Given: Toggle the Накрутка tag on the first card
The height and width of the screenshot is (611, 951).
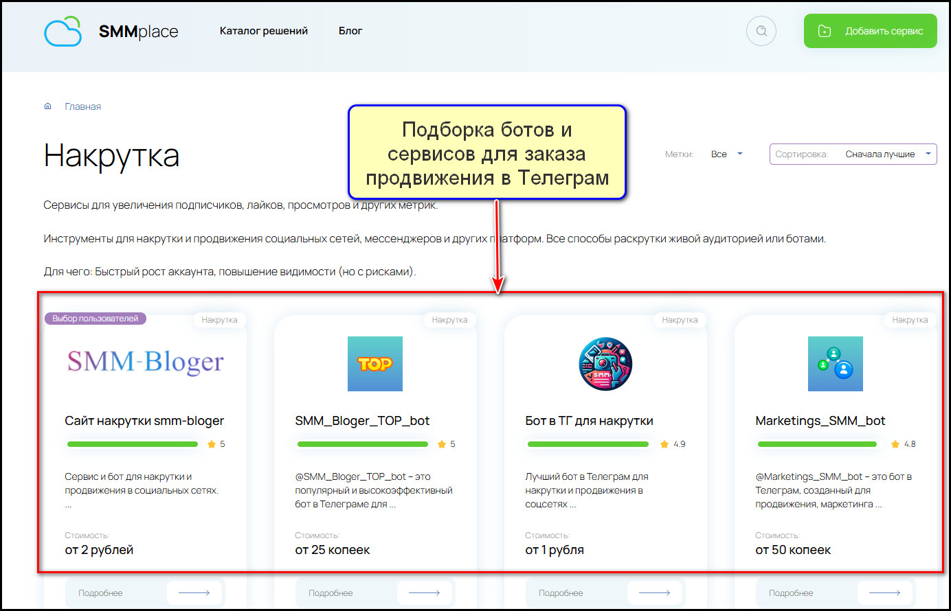Looking at the screenshot, I should pos(219,319).
